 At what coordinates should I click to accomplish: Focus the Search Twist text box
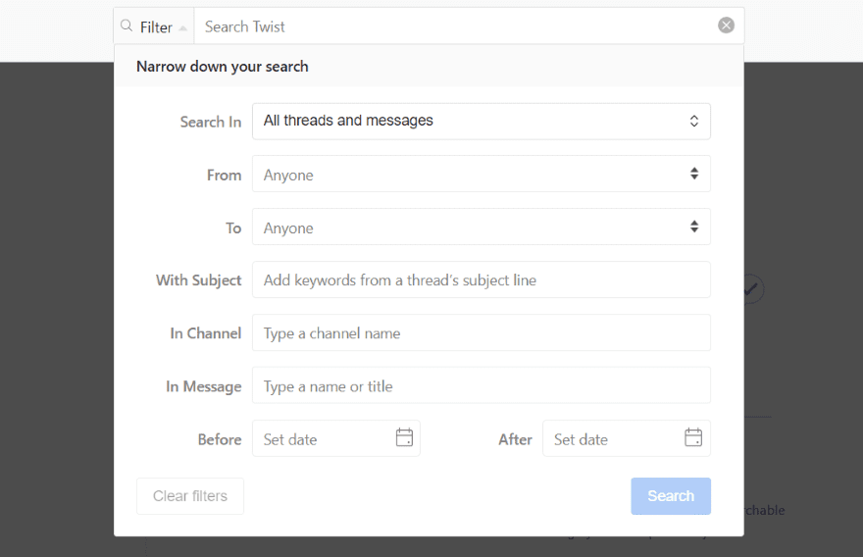[x=456, y=26]
